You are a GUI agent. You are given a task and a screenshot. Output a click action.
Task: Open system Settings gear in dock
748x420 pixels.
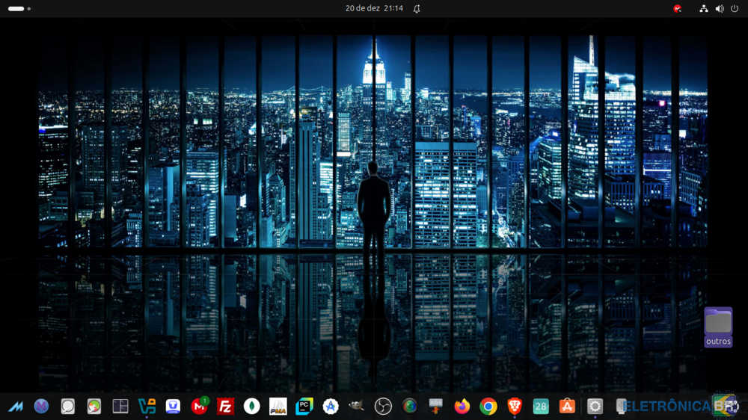click(595, 407)
